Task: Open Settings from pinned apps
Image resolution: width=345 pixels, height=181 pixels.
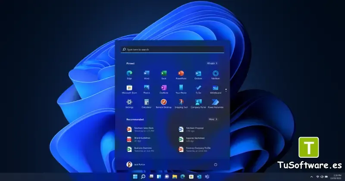Action: pos(129,104)
